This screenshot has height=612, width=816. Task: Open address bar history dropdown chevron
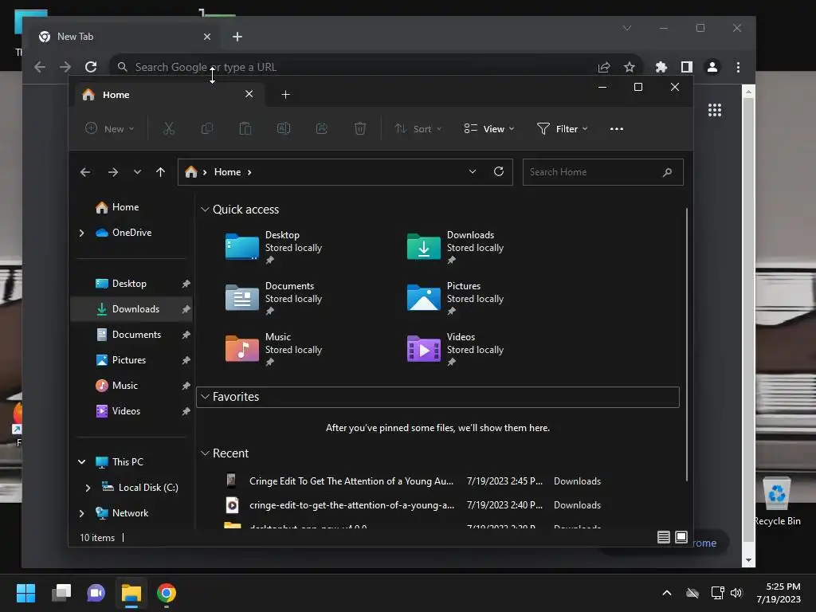point(473,172)
